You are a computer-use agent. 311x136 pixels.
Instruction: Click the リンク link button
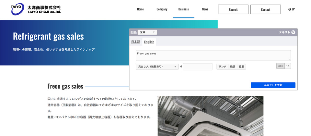point(222,67)
